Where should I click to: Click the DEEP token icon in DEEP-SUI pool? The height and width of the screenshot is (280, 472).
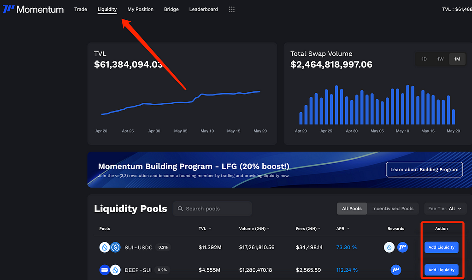click(x=105, y=270)
